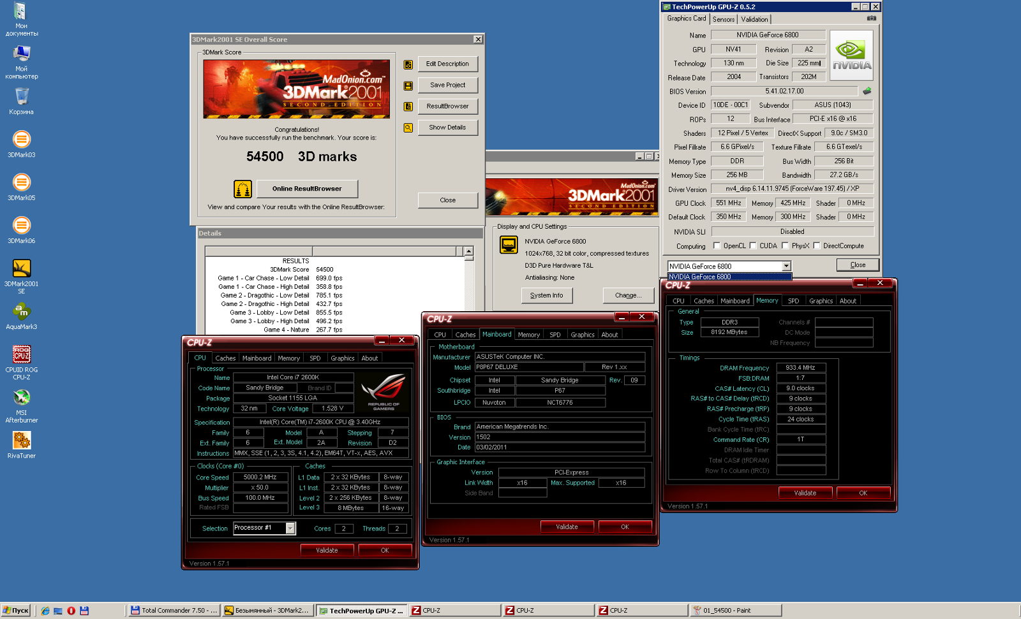The width and height of the screenshot is (1021, 619).
Task: Click the magnifier icon beside Show Details
Action: tap(408, 127)
